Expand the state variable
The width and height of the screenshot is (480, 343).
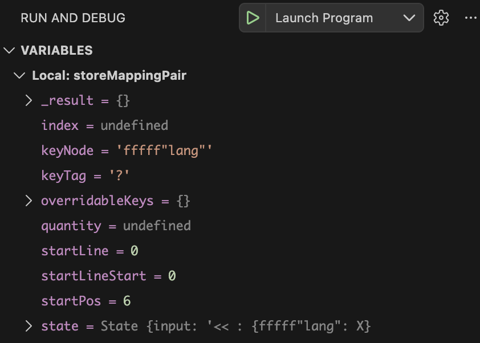coord(29,326)
